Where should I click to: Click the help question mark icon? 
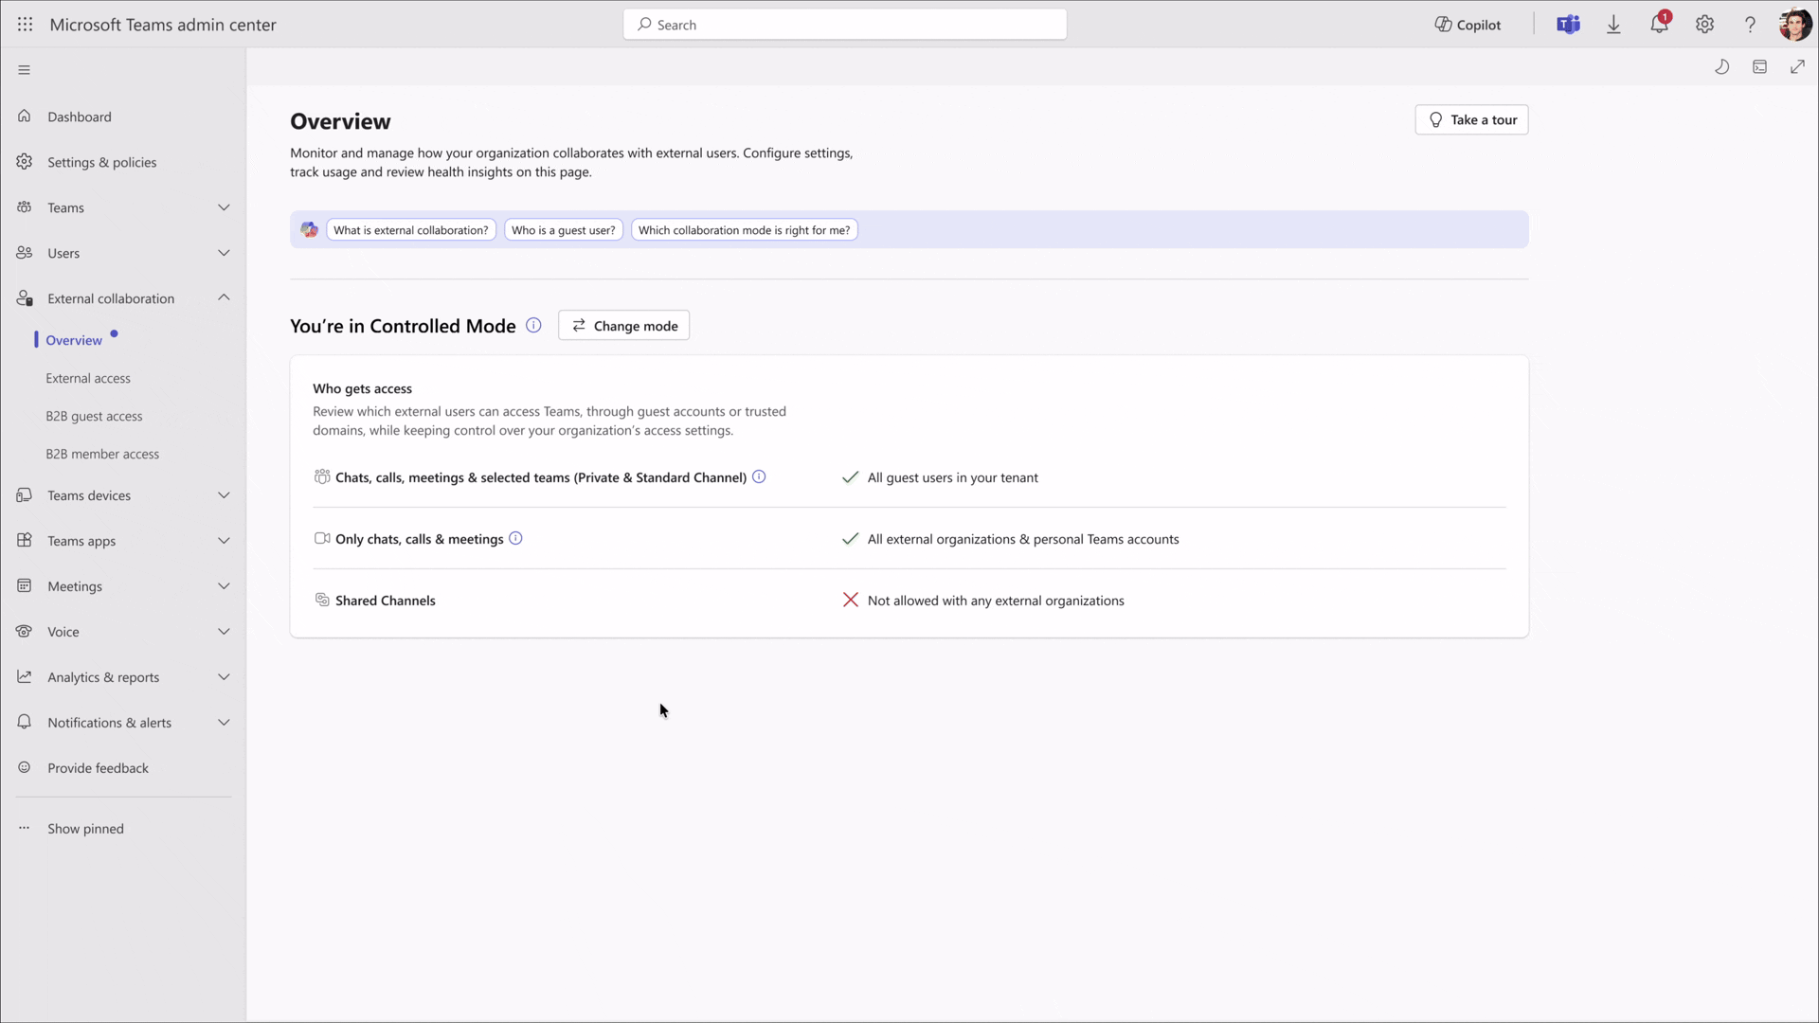(1750, 25)
